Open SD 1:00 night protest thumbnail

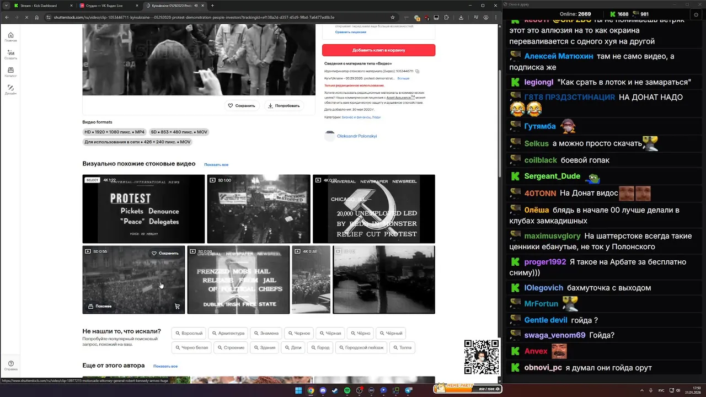point(259,209)
